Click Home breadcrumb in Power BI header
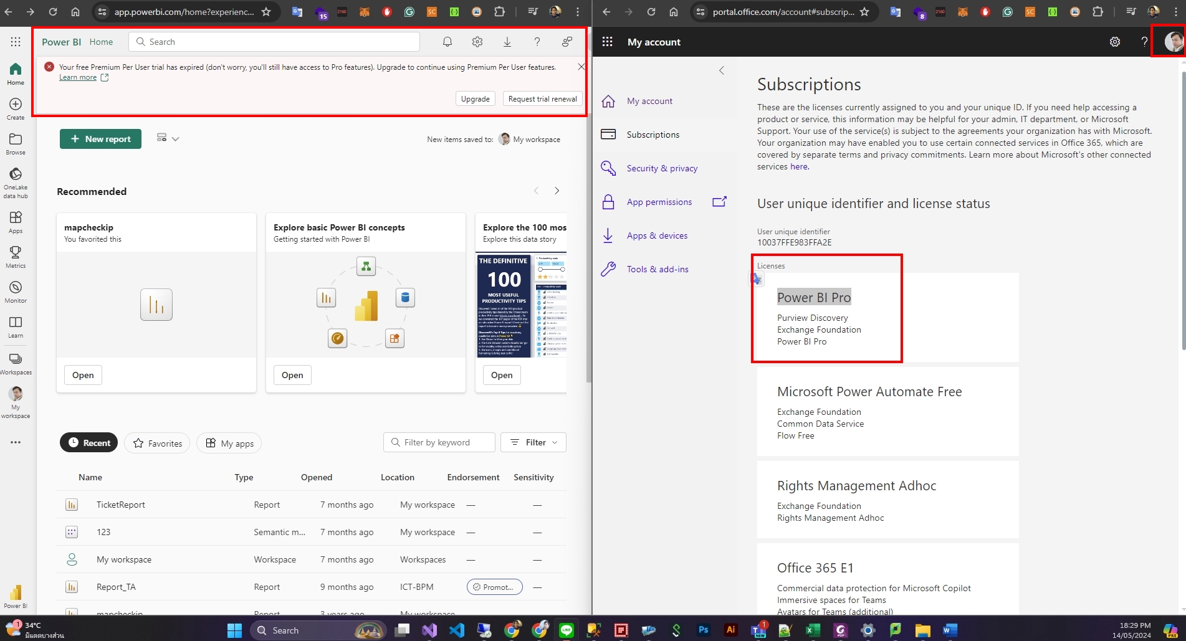Screen dimensions: 1186x641 (x=101, y=42)
